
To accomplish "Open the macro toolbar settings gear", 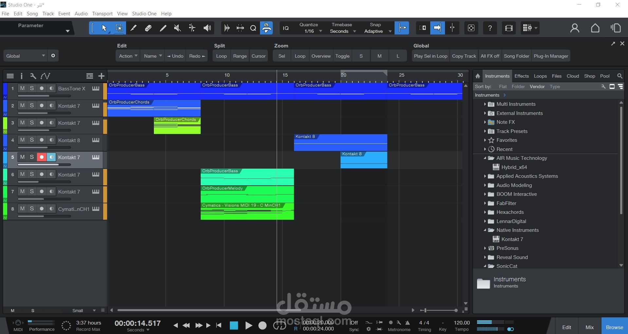I will 53,56.
